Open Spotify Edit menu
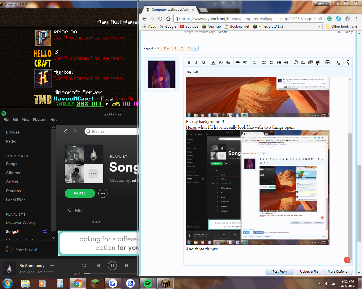The height and width of the screenshot is (289, 362). tap(15, 120)
